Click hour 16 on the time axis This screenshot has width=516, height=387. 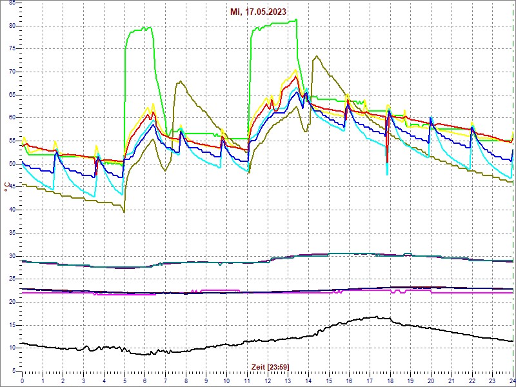point(350,380)
